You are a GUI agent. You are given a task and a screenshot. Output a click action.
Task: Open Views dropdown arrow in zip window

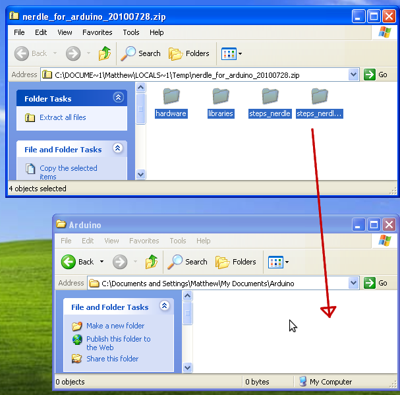tap(240, 53)
